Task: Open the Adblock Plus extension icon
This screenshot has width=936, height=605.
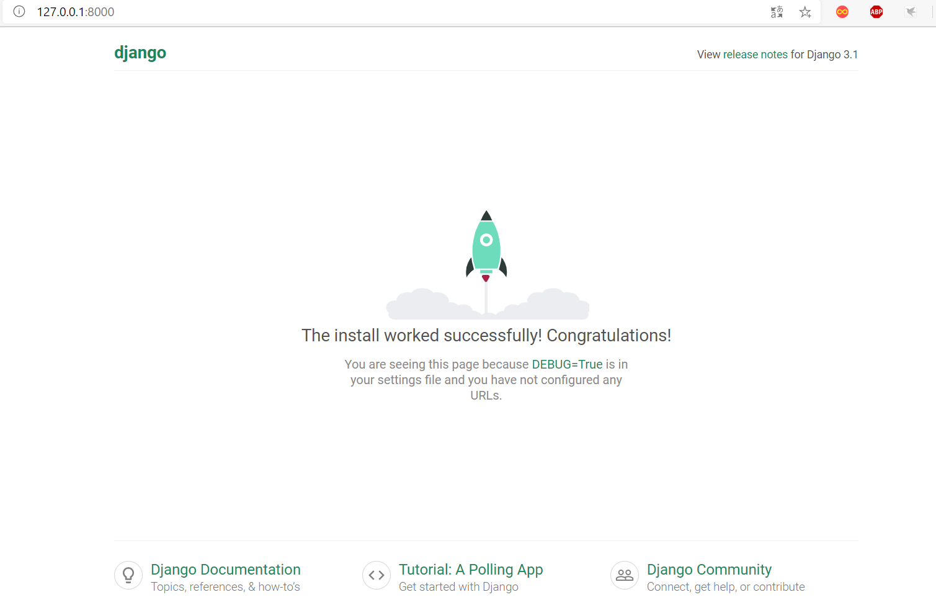Action: point(876,12)
